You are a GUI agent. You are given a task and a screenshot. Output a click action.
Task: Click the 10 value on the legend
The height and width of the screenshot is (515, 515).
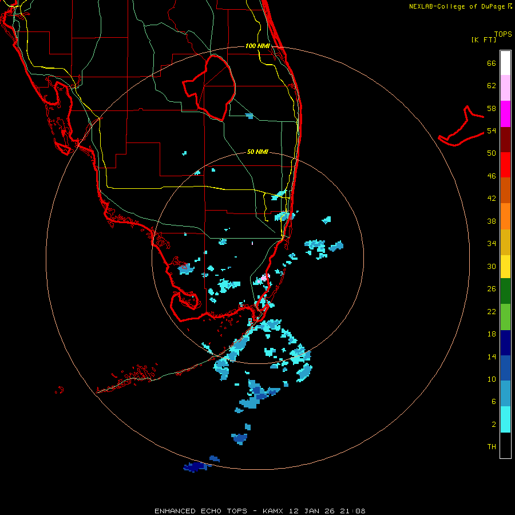point(492,379)
